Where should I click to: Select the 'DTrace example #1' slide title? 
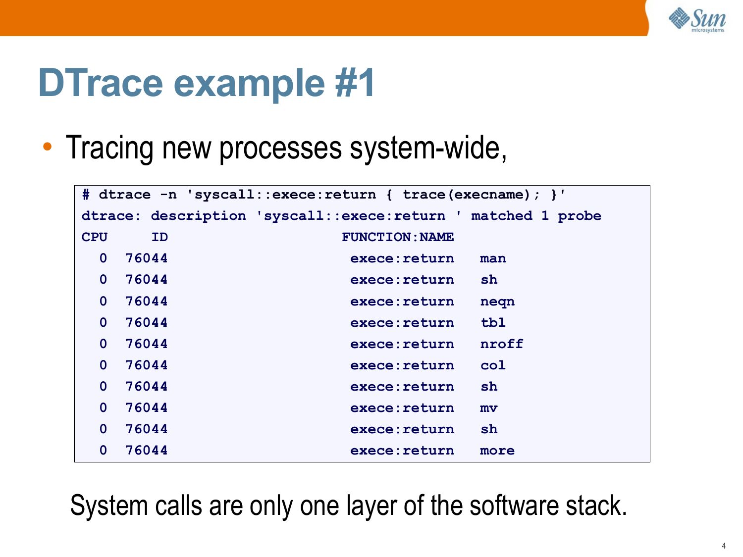tap(207, 83)
